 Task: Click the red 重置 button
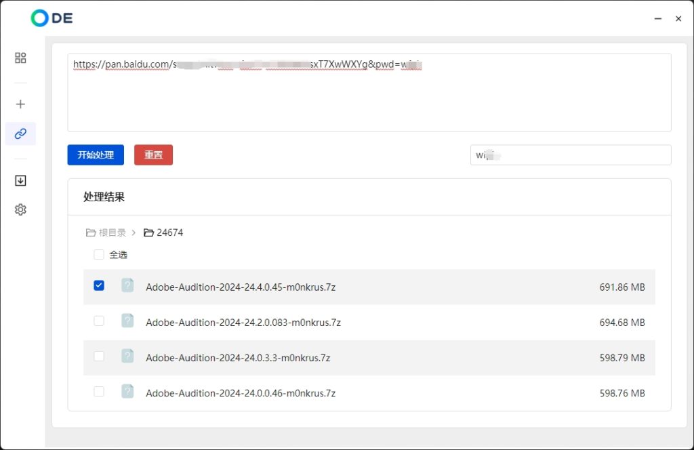click(154, 155)
